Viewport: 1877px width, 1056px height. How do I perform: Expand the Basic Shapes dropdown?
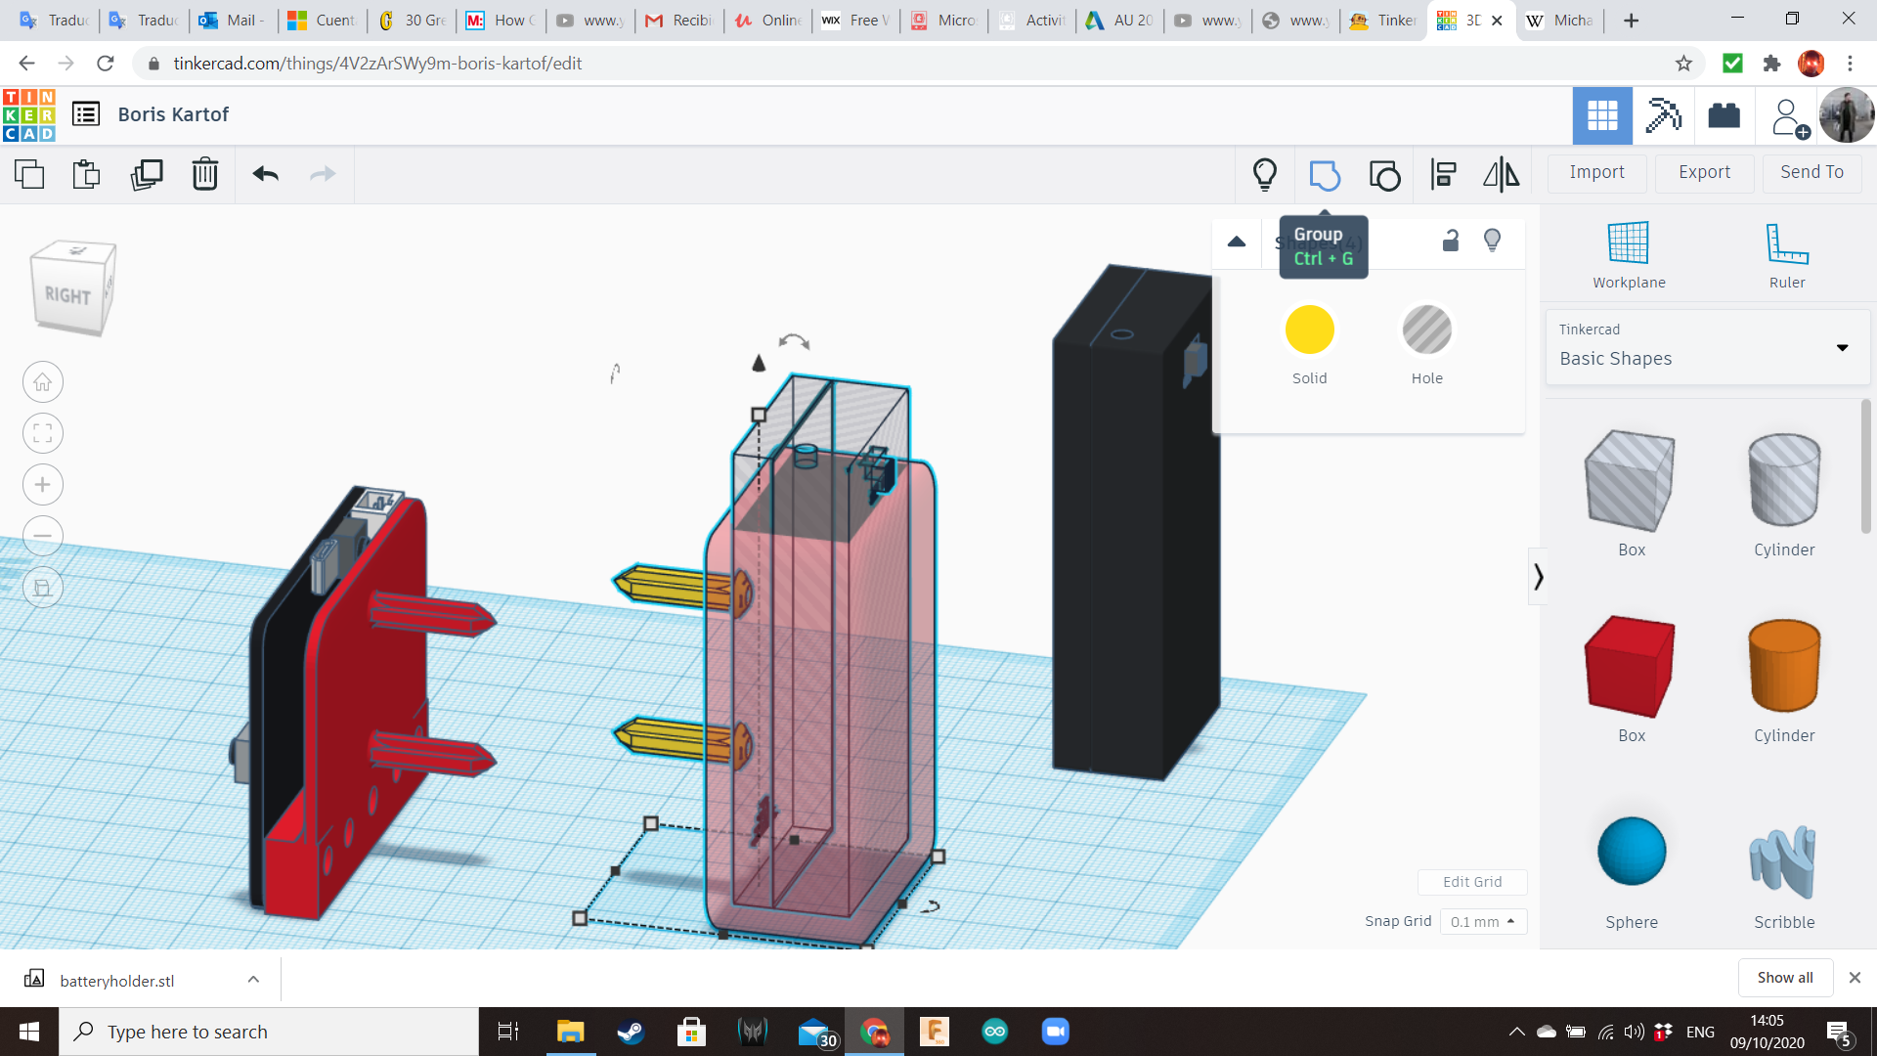[x=1842, y=347]
